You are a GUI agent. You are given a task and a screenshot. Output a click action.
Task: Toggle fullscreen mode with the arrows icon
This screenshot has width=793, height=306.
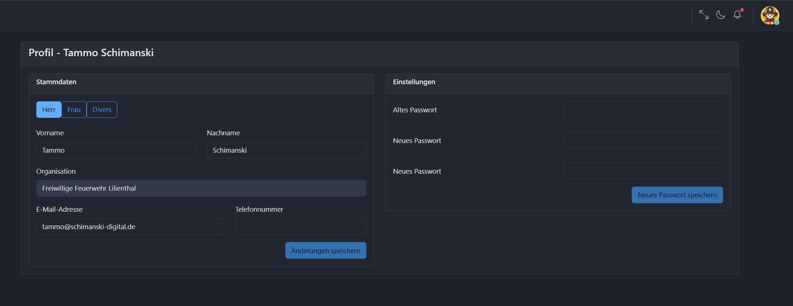(x=704, y=15)
